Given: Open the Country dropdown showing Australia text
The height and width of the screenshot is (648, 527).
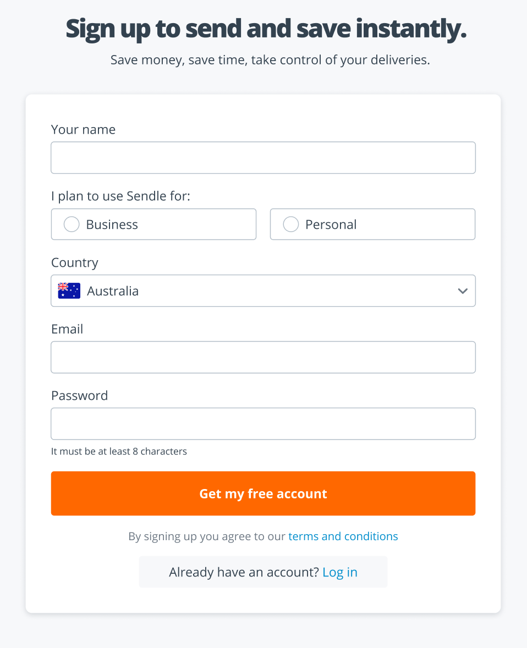Looking at the screenshot, I should 263,291.
